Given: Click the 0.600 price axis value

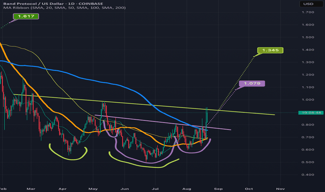Looking at the screenshot, I should [x=308, y=150].
